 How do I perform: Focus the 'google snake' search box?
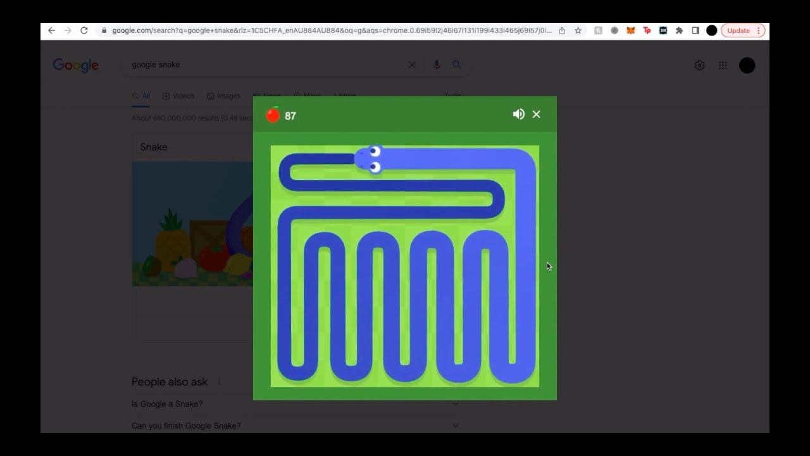click(266, 65)
